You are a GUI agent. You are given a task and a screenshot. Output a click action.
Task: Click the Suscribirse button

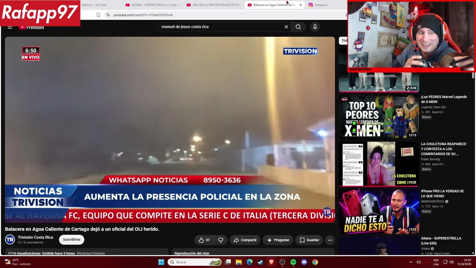point(72,240)
